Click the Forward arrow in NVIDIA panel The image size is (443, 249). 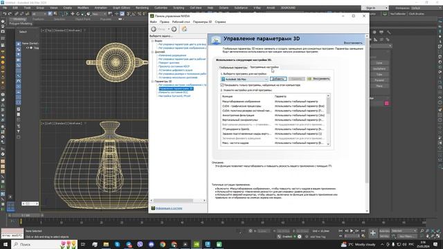click(x=174, y=29)
